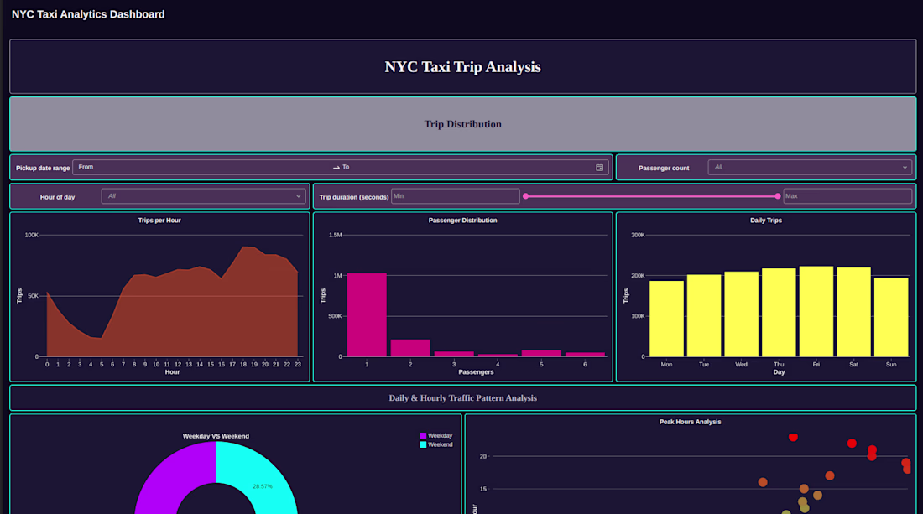Click the Peak Hours Analysis chart title
The height and width of the screenshot is (514, 923).
(690, 422)
